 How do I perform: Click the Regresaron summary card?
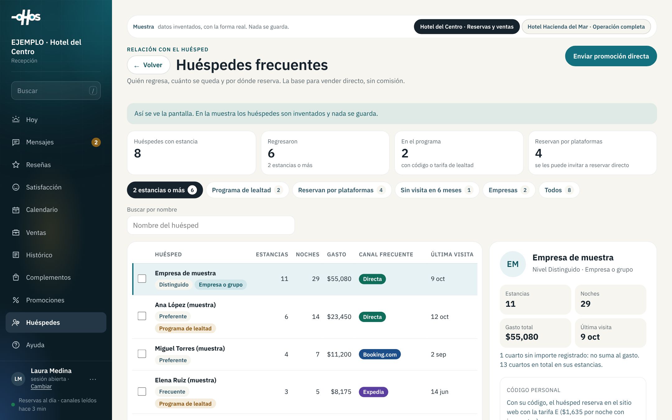pos(325,153)
